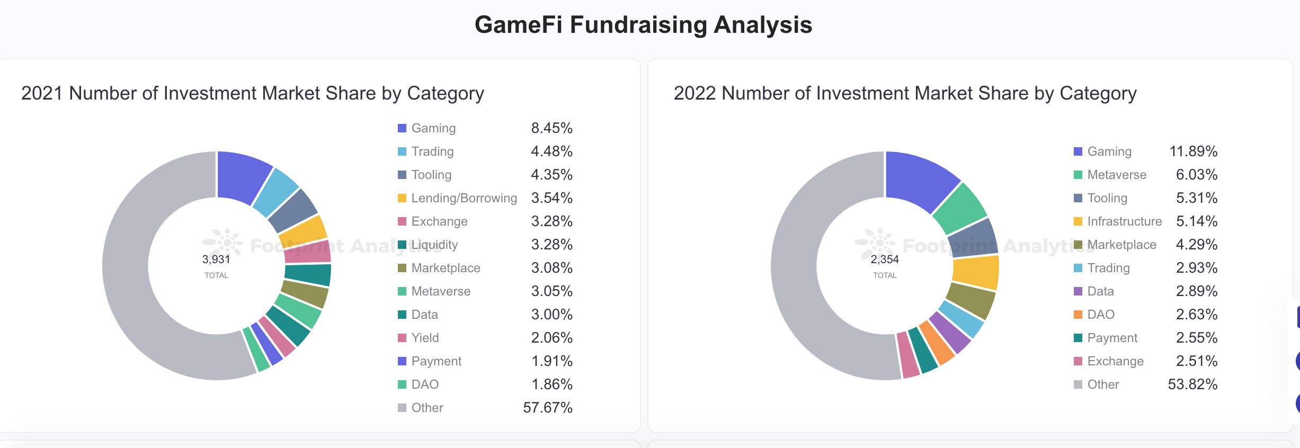
Task: Click the Exchange legend label in 2021 chart
Action: click(439, 221)
